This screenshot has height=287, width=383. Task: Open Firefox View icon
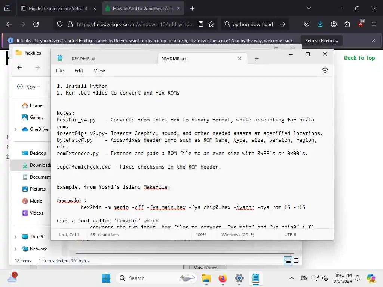pyautogui.click(x=7, y=9)
